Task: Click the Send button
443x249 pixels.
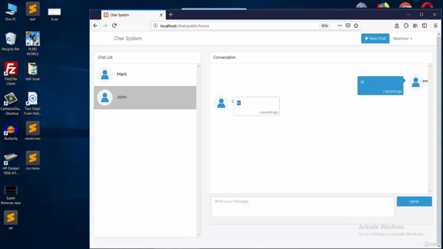Action: (x=414, y=201)
